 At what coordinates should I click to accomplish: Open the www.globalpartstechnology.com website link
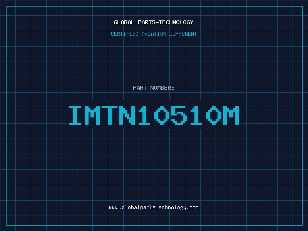pyautogui.click(x=154, y=208)
